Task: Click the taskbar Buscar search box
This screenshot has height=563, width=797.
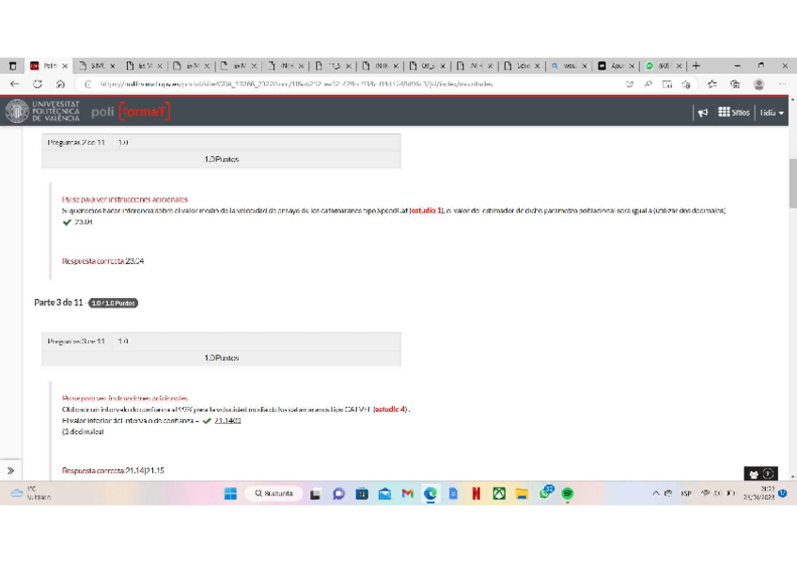Action: [274, 493]
